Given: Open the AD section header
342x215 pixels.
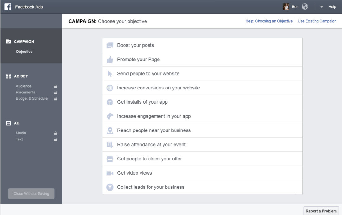Looking at the screenshot, I should point(17,123).
